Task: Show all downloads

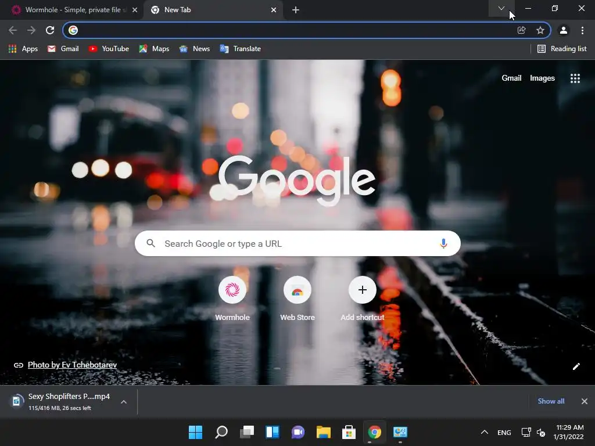Action: click(x=551, y=401)
